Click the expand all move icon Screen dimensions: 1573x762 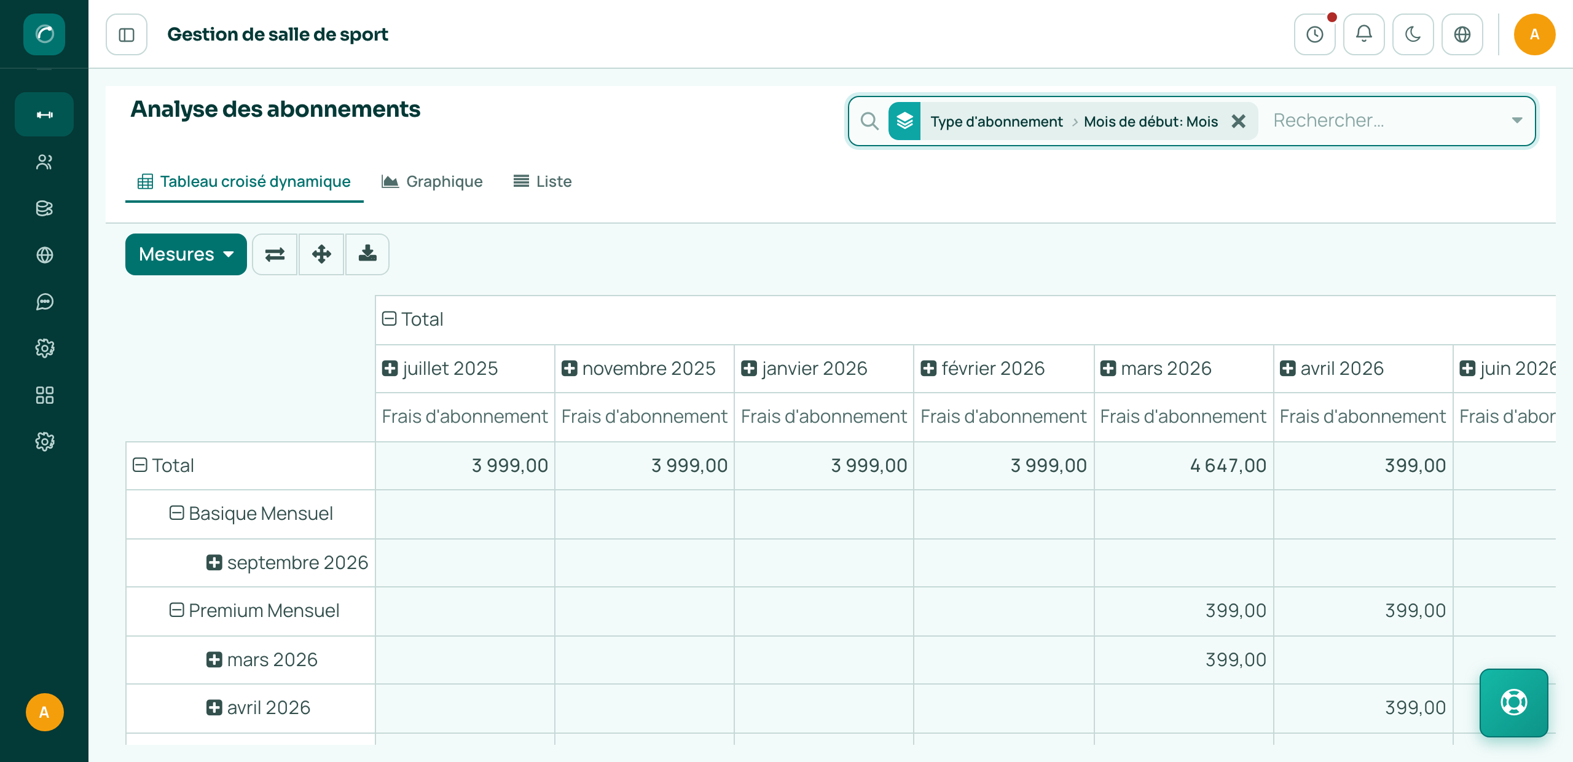point(321,254)
